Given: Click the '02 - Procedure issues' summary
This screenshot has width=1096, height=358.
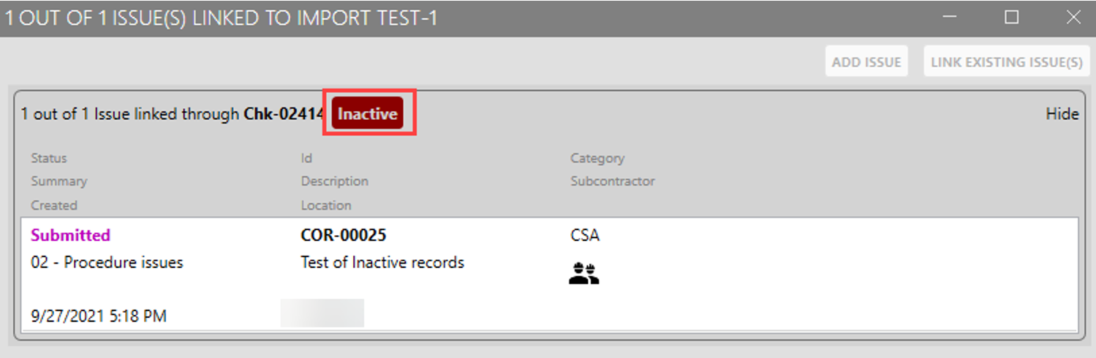Looking at the screenshot, I should tap(107, 262).
